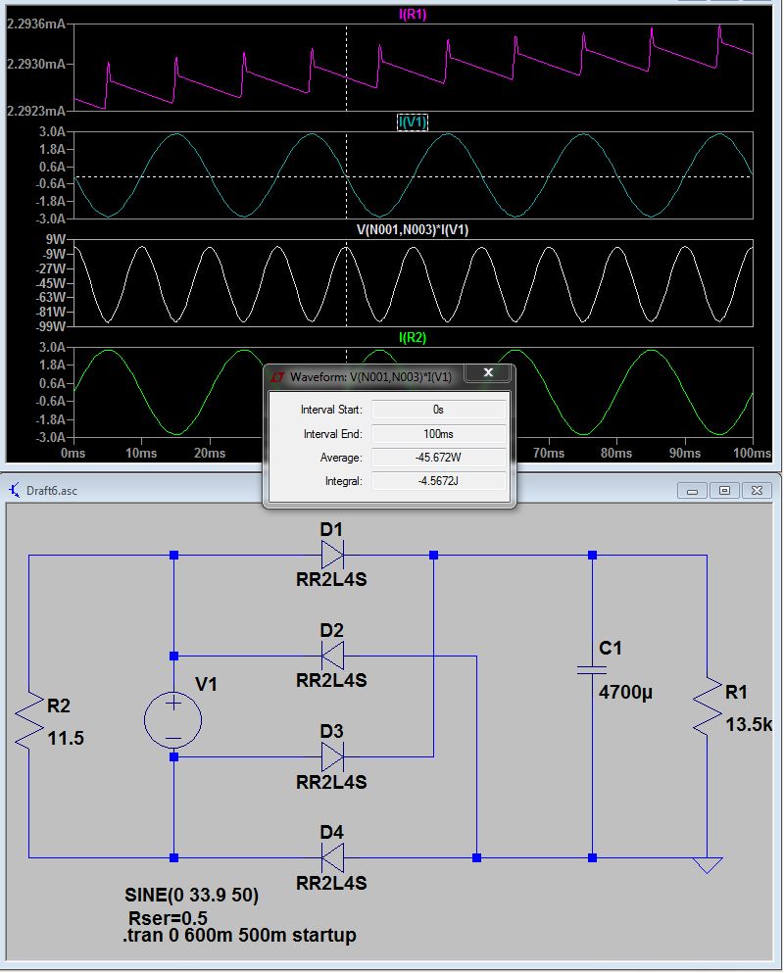This screenshot has height=973, width=784.
Task: Close the Draft6.asc schematic window
Action: click(757, 490)
